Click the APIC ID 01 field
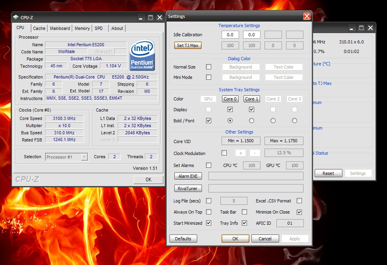 [290, 223]
